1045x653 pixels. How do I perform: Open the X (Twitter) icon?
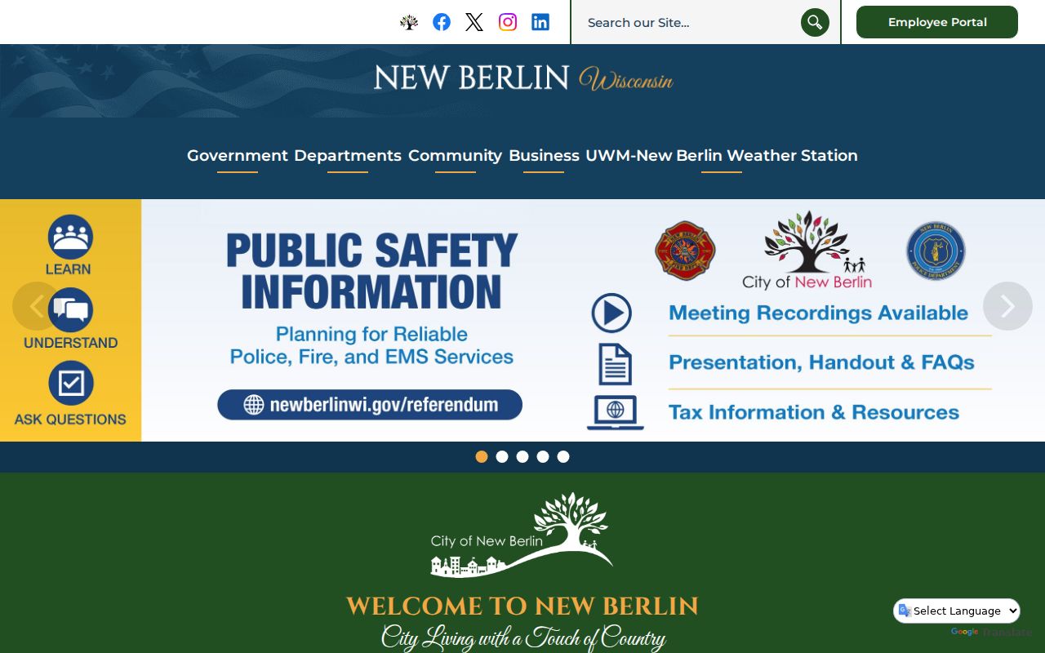(474, 22)
